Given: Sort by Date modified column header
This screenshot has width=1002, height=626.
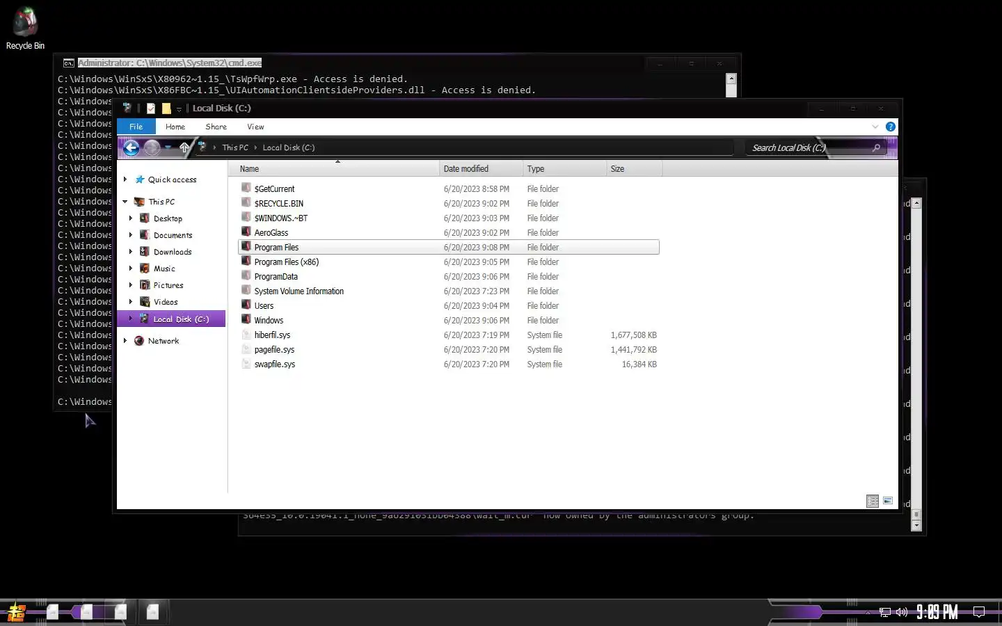Looking at the screenshot, I should 481,169.
